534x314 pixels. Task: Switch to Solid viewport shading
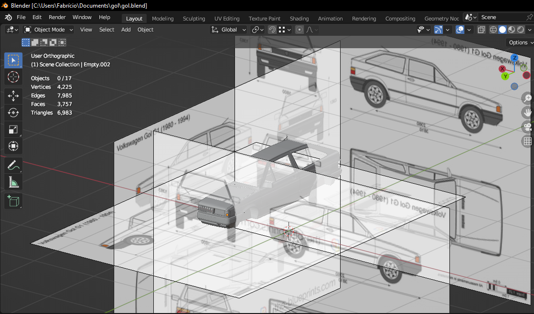point(502,30)
